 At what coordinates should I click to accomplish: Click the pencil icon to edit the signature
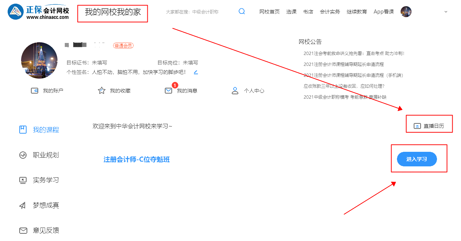(x=195, y=72)
